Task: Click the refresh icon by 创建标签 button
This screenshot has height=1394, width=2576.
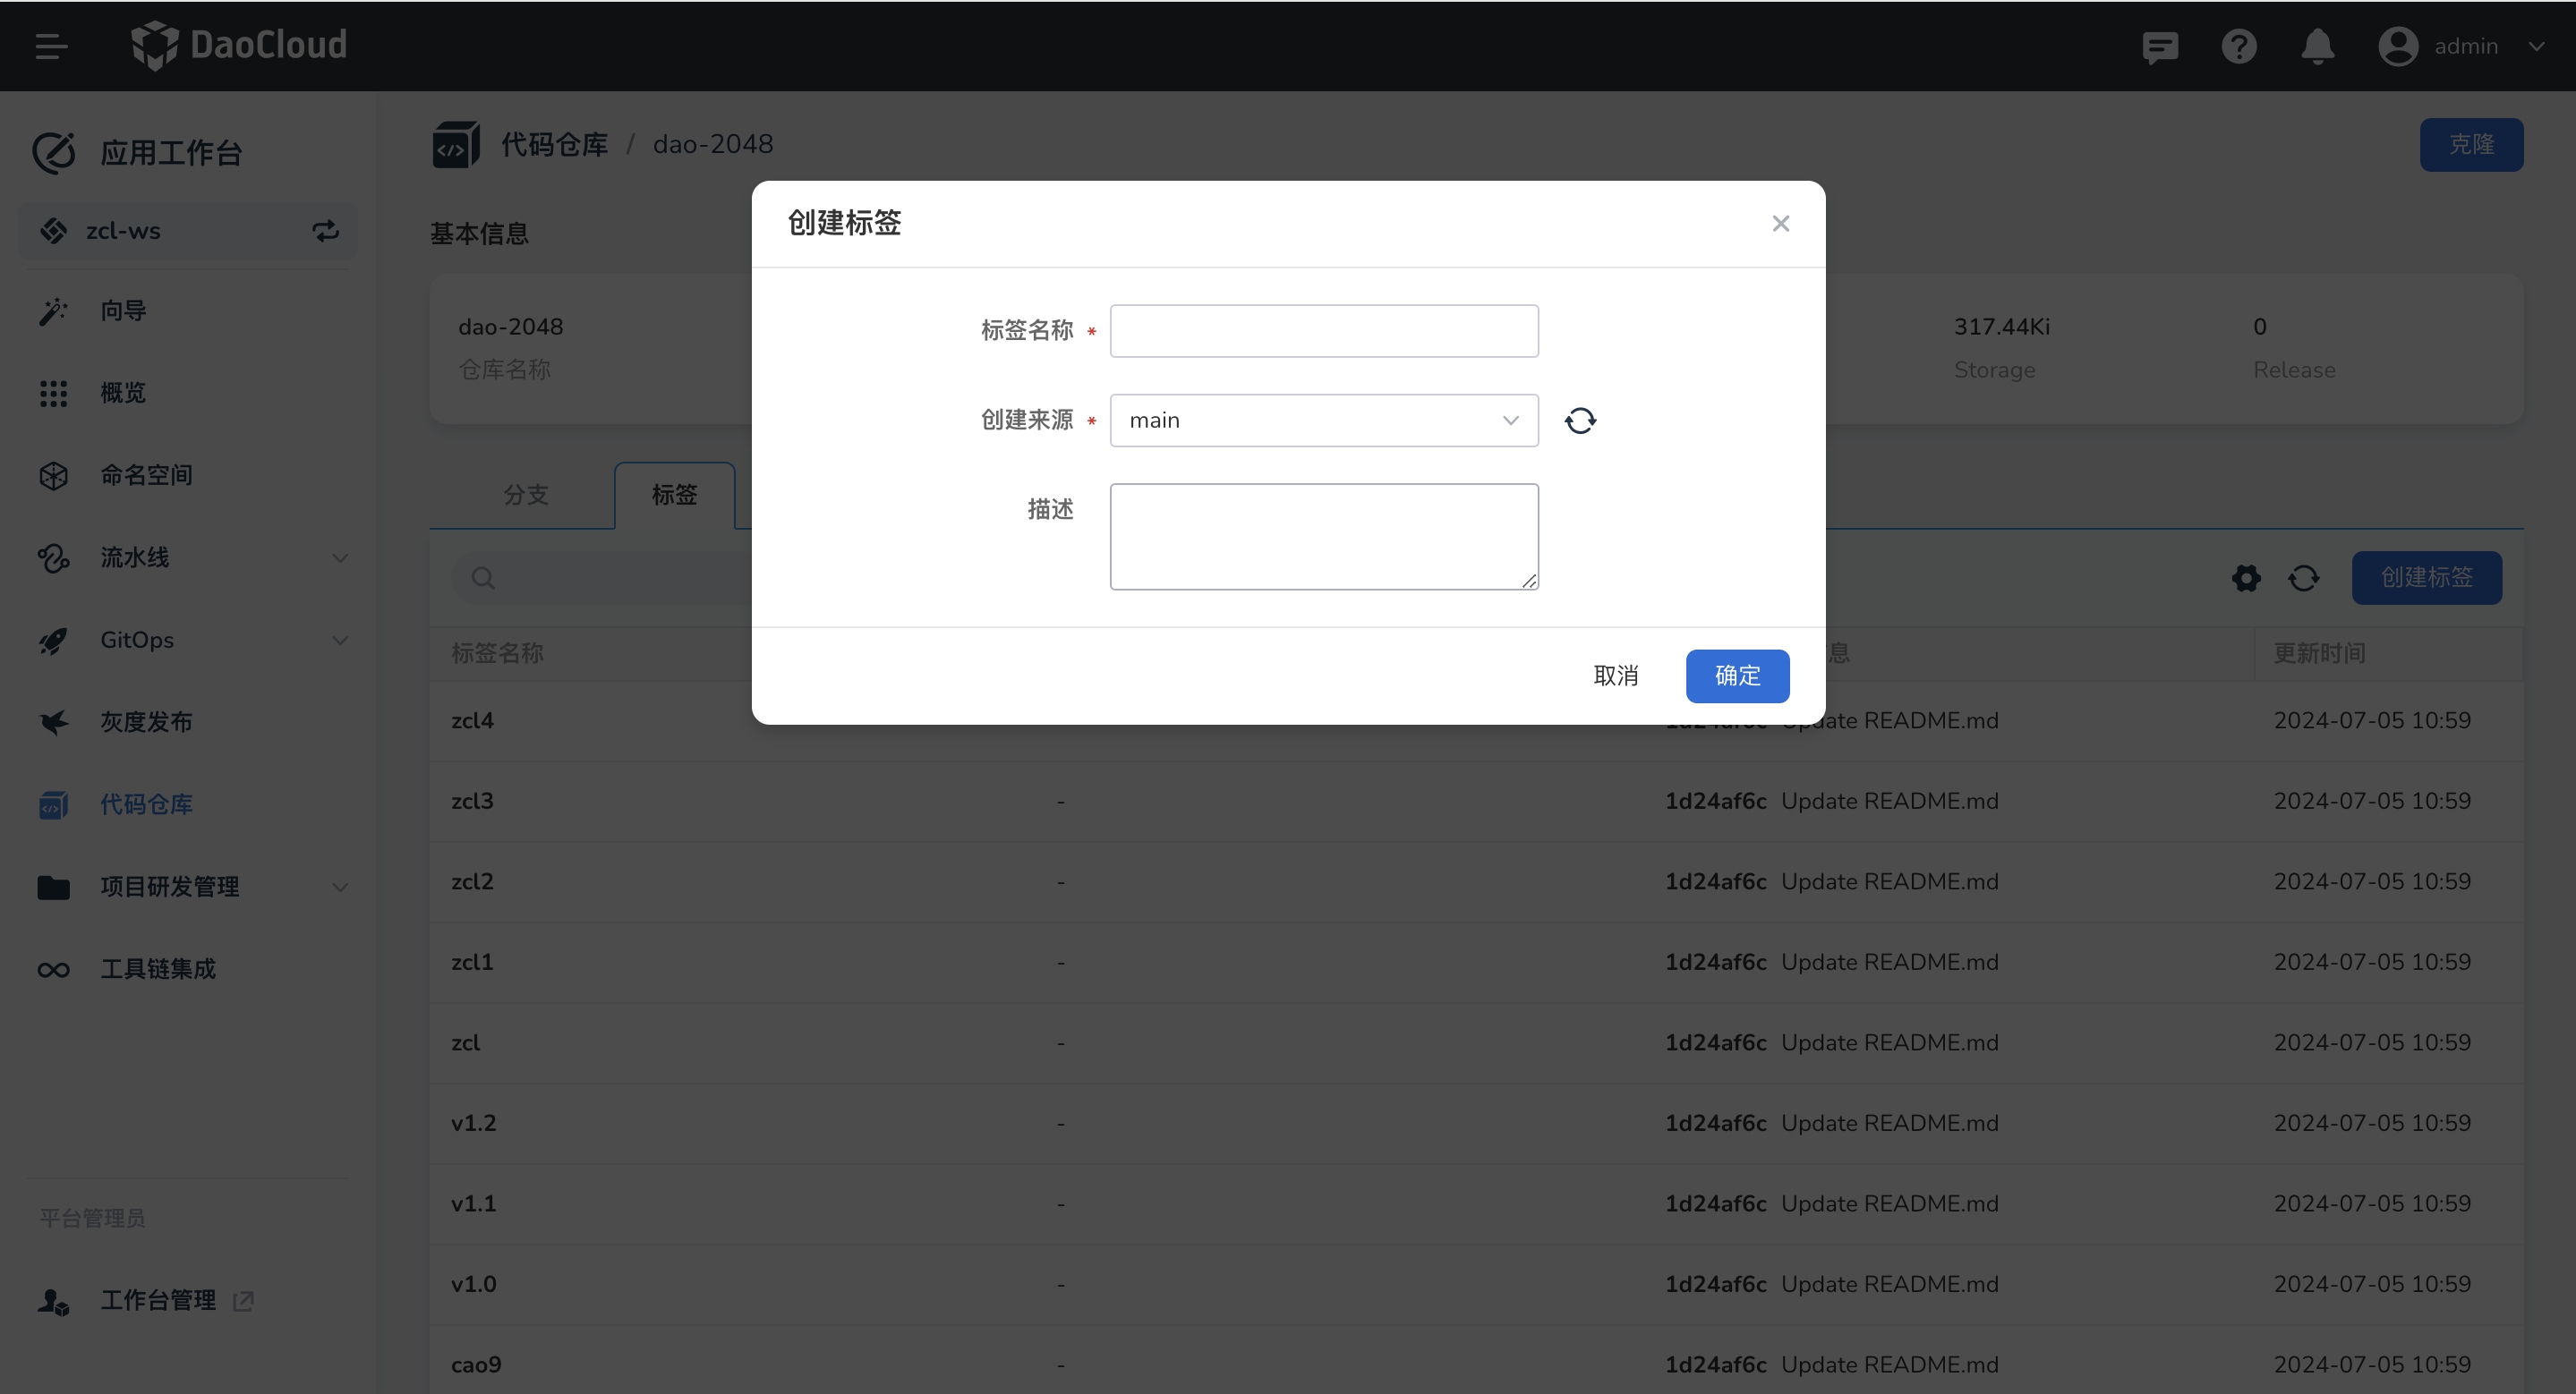Action: pos(2304,578)
